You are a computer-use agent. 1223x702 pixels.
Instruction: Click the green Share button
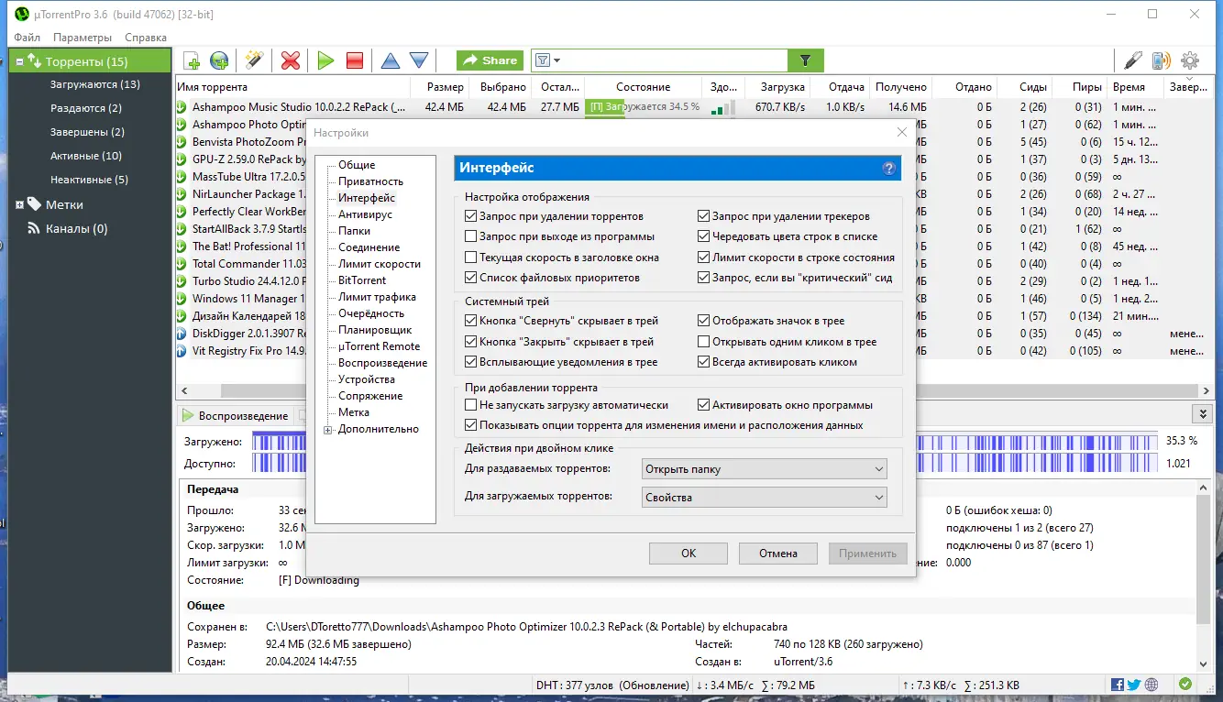tap(490, 60)
